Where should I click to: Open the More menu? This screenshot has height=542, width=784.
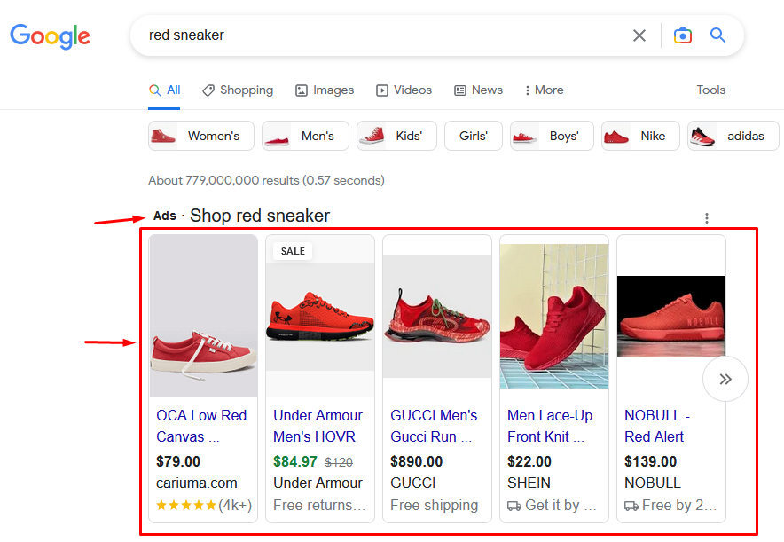click(544, 90)
